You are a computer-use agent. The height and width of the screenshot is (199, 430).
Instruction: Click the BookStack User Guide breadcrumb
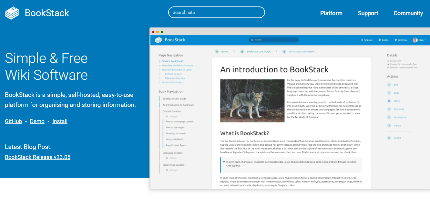259,51
